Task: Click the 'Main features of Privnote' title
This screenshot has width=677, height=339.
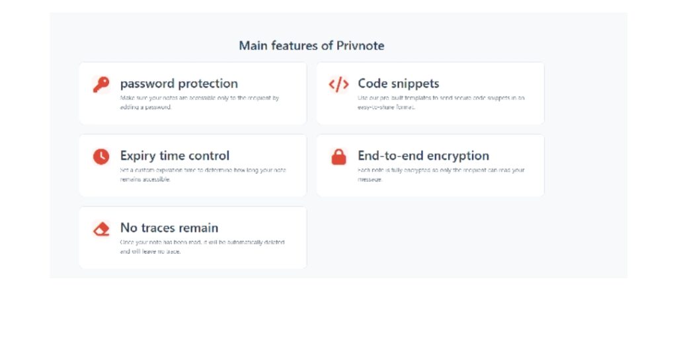Action: [311, 46]
